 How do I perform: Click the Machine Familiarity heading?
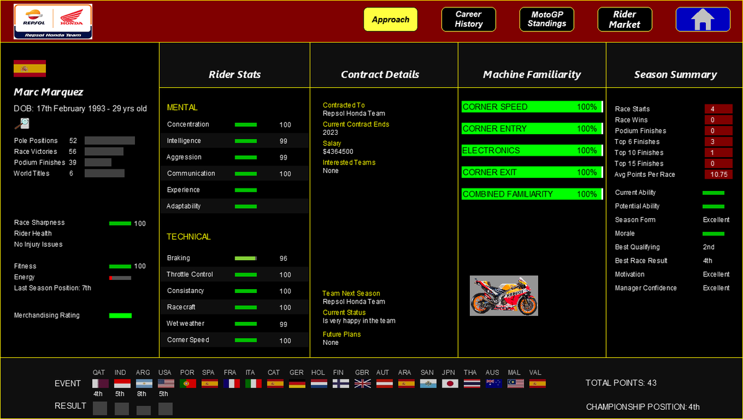pos(532,75)
